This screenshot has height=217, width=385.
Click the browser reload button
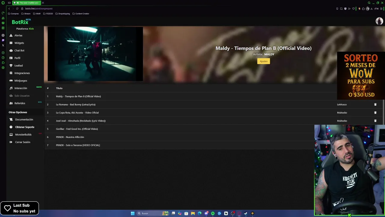tap(17, 8)
